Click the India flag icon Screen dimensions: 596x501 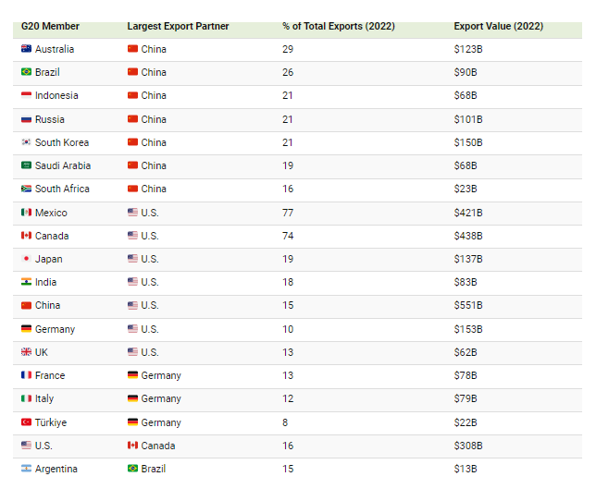[x=26, y=282]
